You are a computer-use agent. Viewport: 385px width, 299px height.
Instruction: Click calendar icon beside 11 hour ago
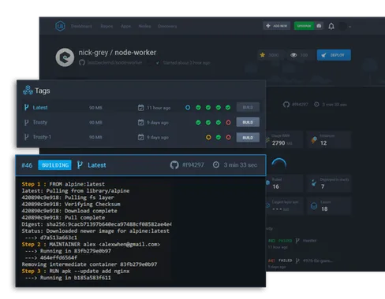pyautogui.click(x=141, y=108)
